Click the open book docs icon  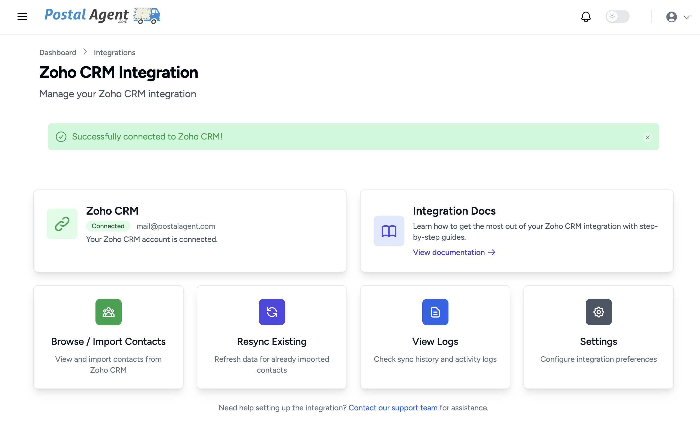[x=389, y=231]
